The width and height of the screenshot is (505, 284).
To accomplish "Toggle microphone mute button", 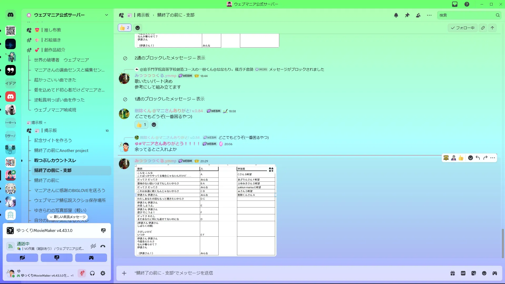I will point(82,273).
